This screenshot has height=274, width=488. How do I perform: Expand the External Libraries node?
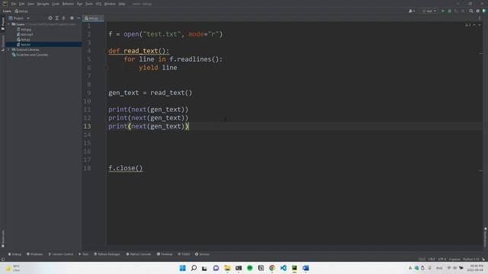pos(8,49)
